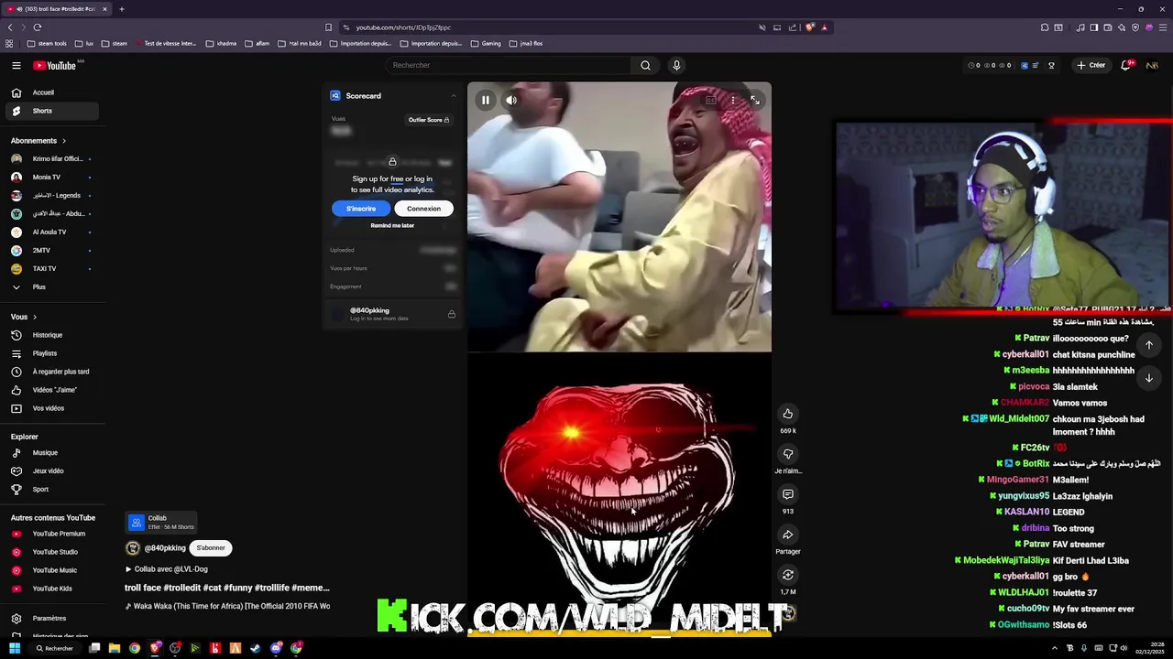Screen dimensions: 1173x659
Task: Open YouTube Kids link
Action: click(x=50, y=589)
